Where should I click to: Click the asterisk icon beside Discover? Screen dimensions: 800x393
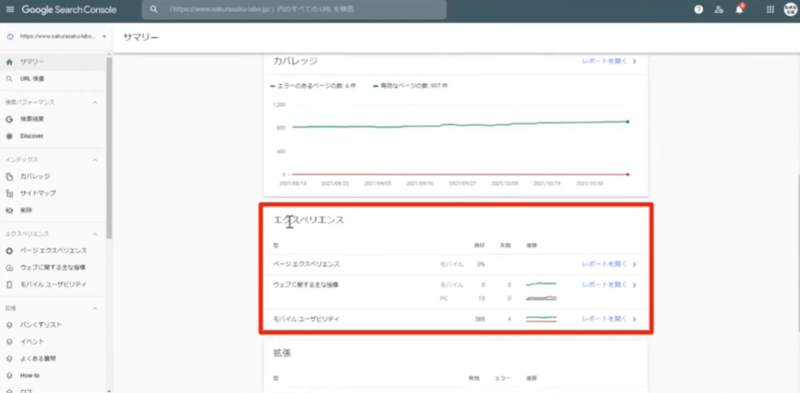coord(9,136)
